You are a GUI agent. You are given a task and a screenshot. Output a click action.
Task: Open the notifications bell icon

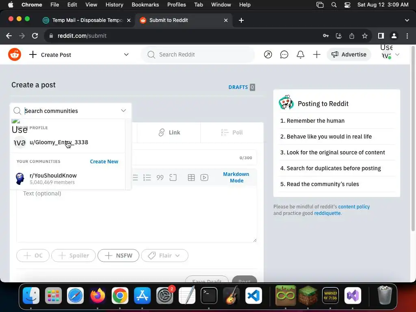pos(300,55)
